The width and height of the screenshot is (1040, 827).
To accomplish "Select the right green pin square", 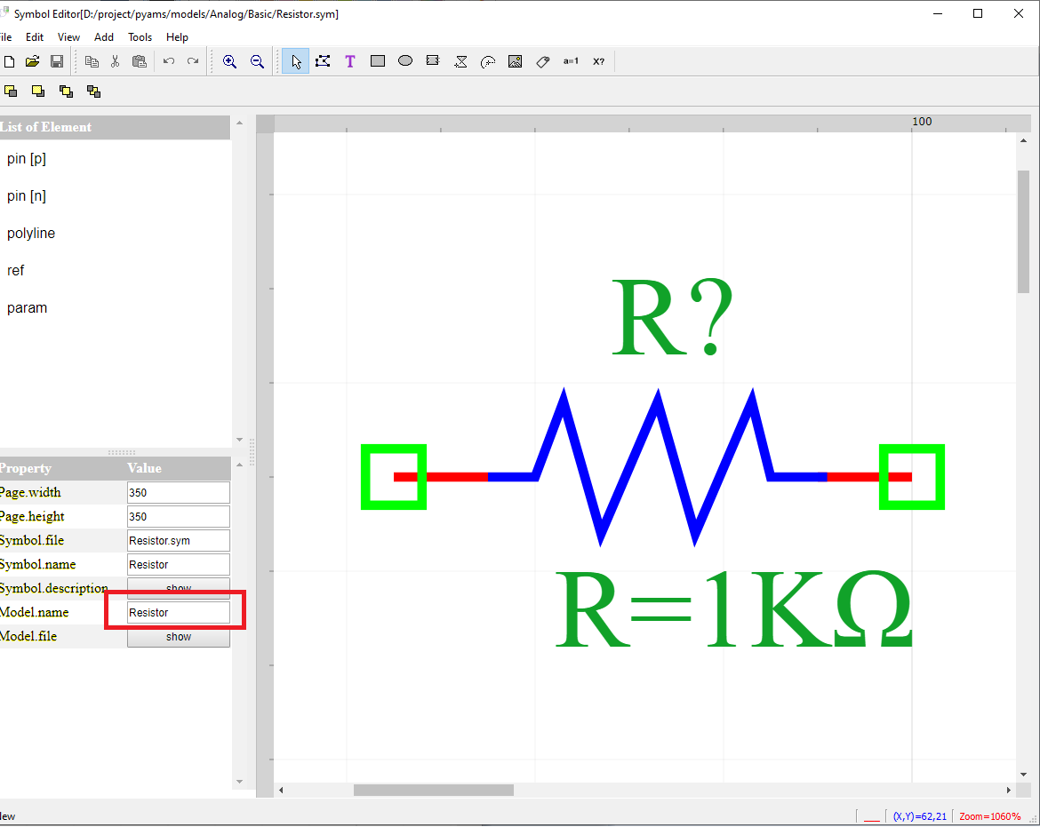I will tap(912, 477).
